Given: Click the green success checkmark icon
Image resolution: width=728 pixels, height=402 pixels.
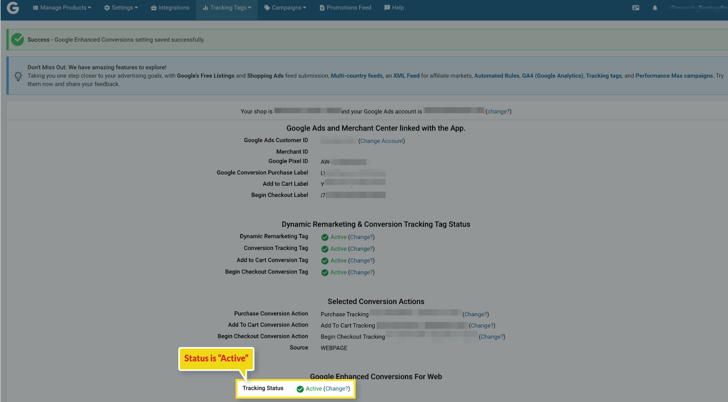Looking at the screenshot, I should point(17,40).
